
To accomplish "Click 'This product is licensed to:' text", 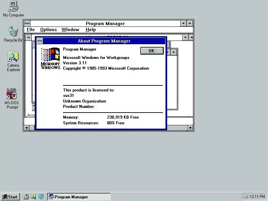I will tap(89, 90).
